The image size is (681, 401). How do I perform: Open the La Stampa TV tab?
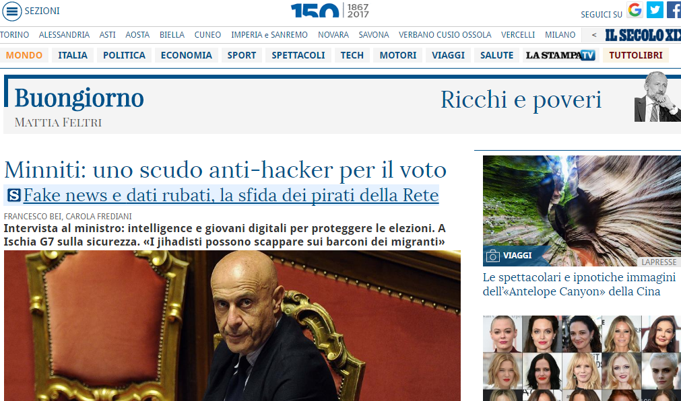pos(560,55)
